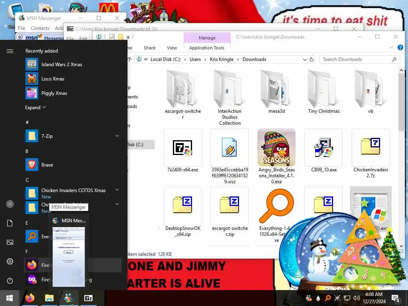Click Users in the address breadcrumb
Screen dimensions: 408x306
pos(195,59)
